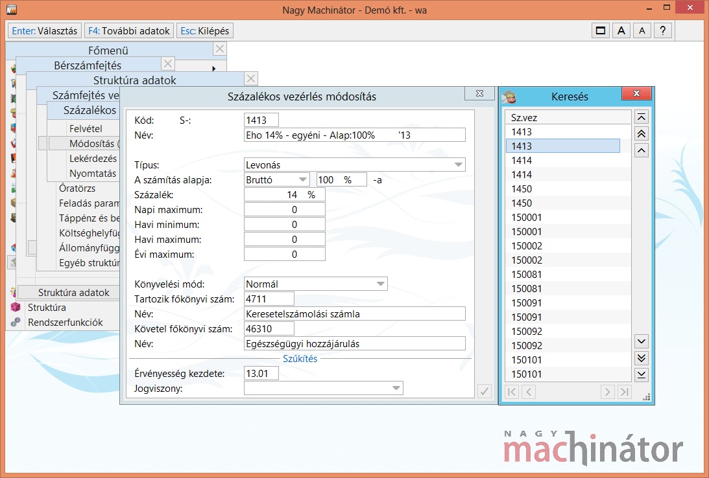This screenshot has width=709, height=478.
Task: Click the page-up double chevron in Keresés
Action: click(641, 133)
